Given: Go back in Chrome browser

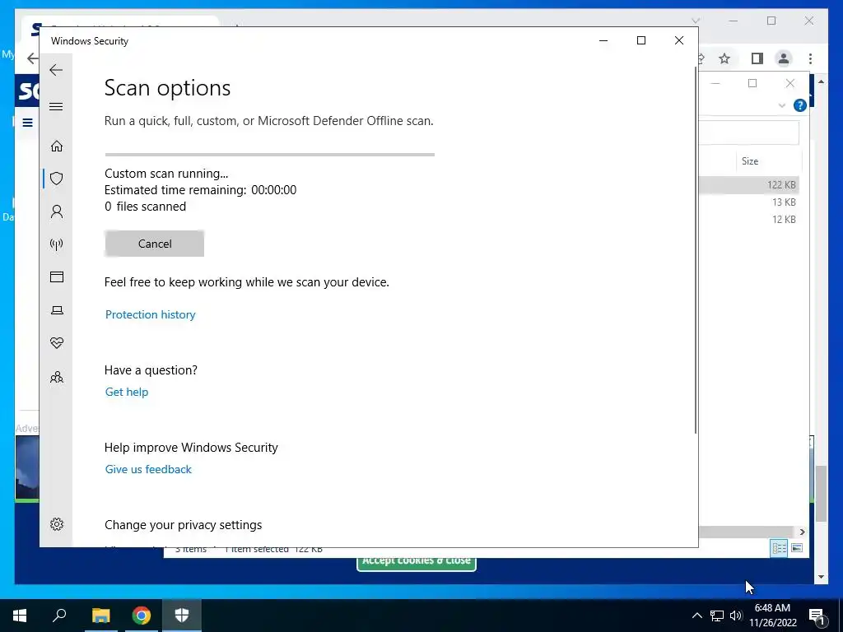Looking at the screenshot, I should pos(32,58).
